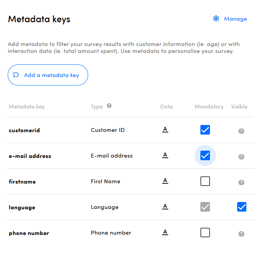
Task: Click the gear icon beside Manage
Action: [x=216, y=18]
